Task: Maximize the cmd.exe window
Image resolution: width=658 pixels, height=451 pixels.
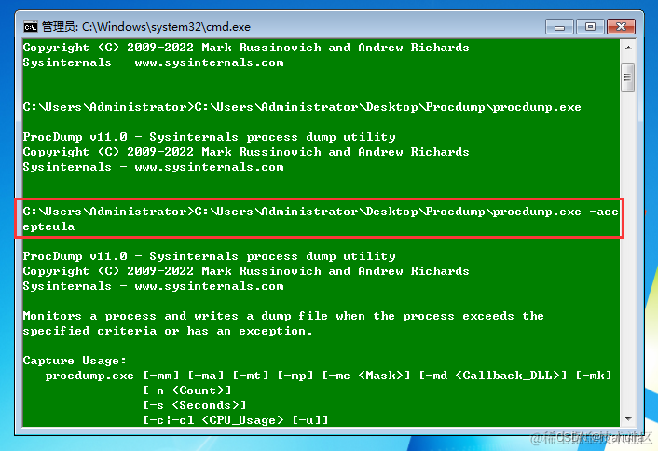Action: pyautogui.click(x=590, y=27)
